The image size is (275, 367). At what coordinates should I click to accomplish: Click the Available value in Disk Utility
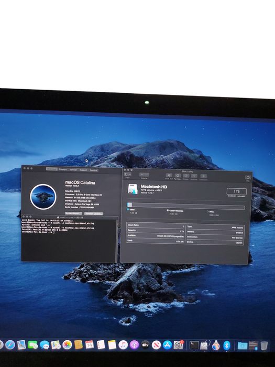pyautogui.click(x=170, y=236)
